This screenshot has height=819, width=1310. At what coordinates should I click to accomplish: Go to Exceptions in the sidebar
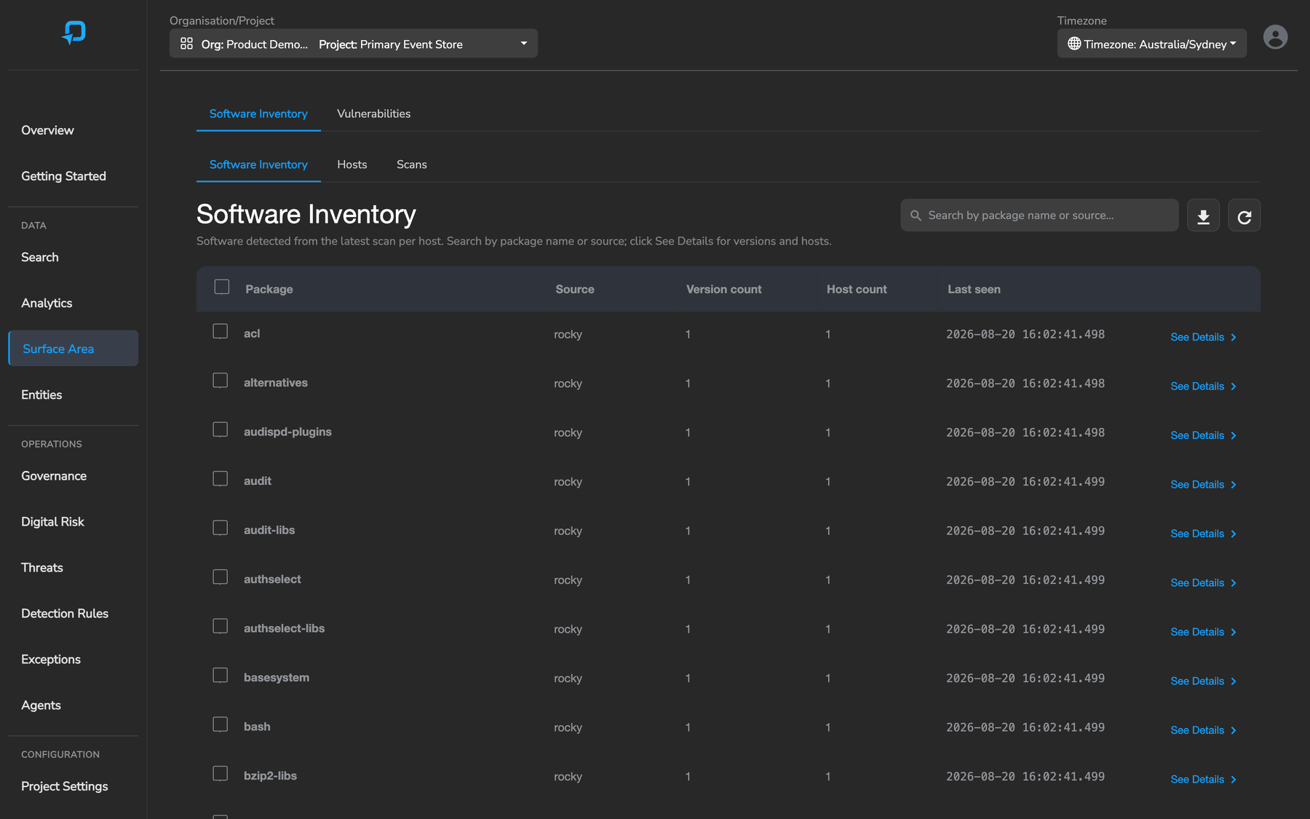pos(51,660)
